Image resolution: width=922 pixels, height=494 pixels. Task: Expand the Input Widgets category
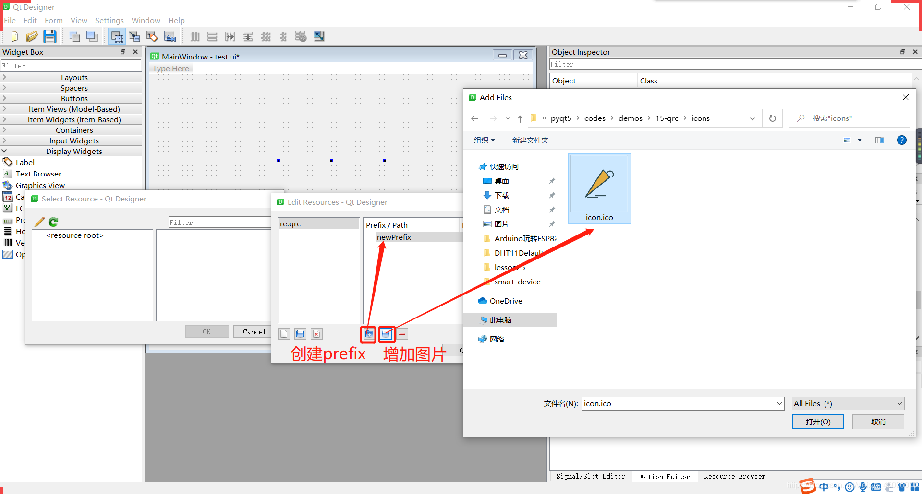tap(71, 141)
